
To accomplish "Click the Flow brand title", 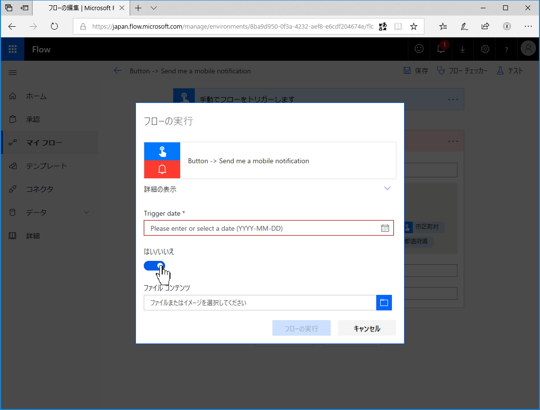I will coord(41,50).
